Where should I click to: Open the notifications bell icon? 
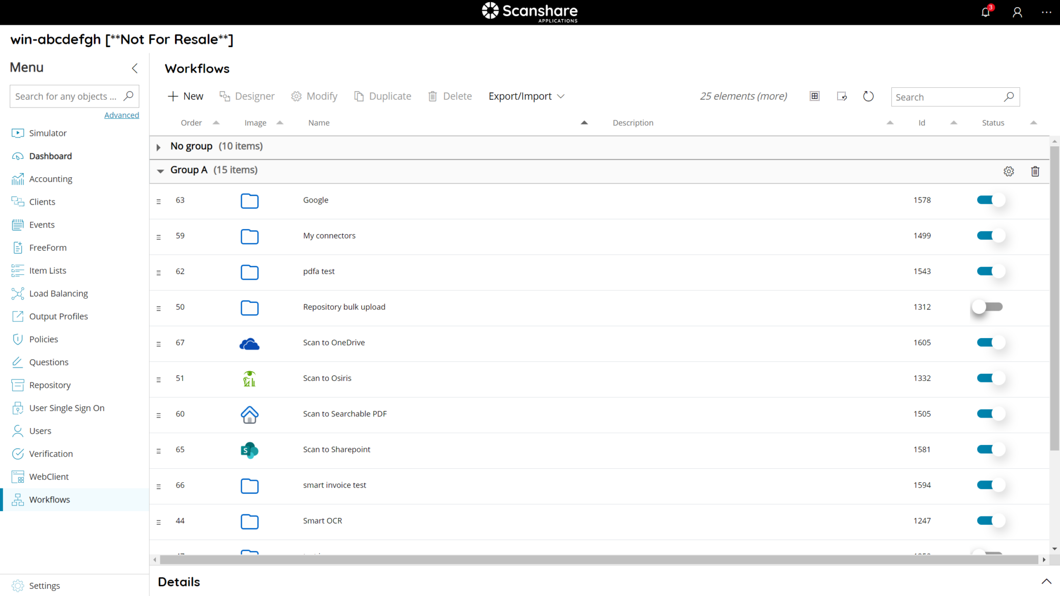pyautogui.click(x=985, y=12)
